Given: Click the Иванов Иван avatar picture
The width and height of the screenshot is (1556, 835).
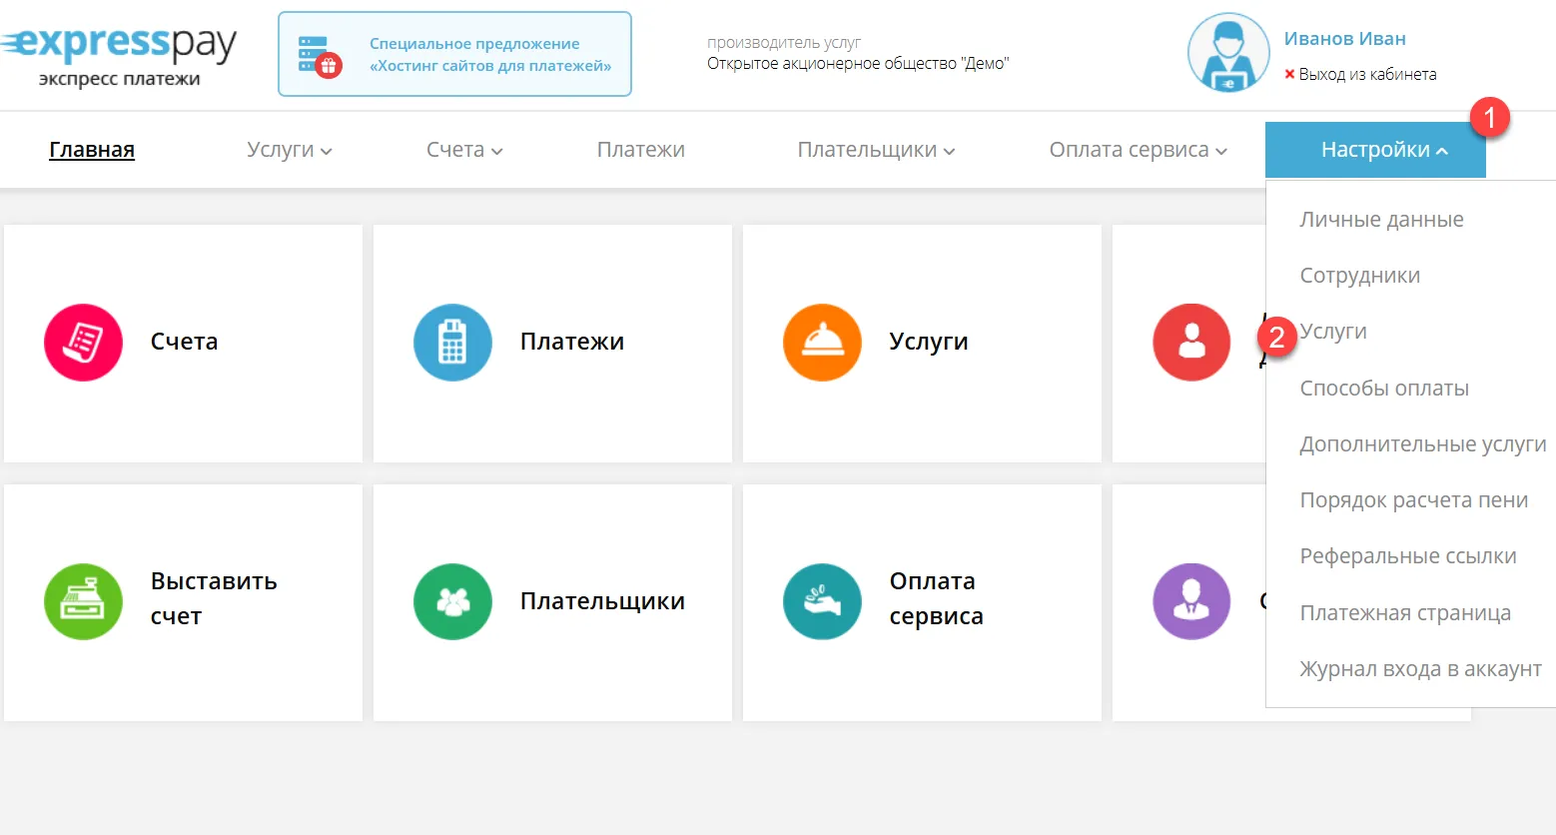Looking at the screenshot, I should coord(1227,52).
